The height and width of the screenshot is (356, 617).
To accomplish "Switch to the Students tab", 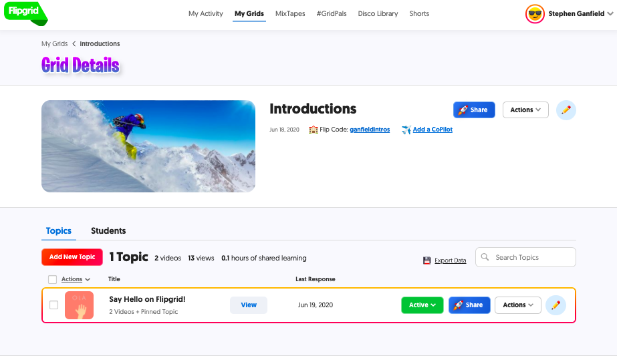I will [x=108, y=230].
